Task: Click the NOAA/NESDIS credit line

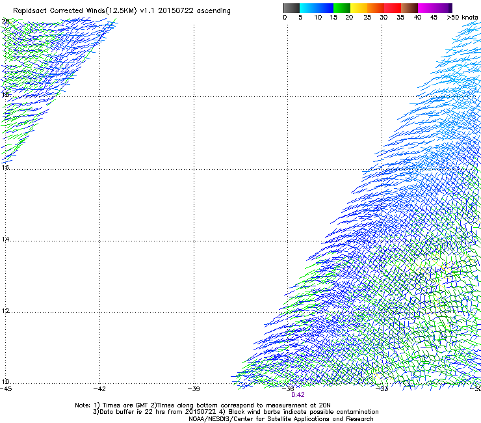Action: [281, 419]
